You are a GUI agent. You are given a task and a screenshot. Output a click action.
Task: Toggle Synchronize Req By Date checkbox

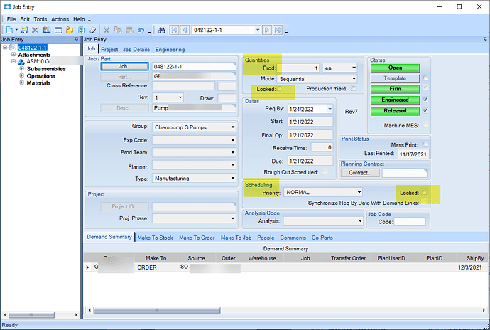coord(424,201)
